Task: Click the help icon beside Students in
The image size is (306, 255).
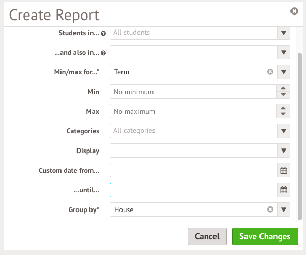Action: 103,34
